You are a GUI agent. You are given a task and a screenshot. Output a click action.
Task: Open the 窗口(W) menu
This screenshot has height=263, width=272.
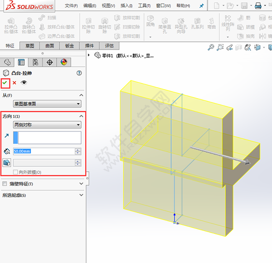(x=163, y=6)
